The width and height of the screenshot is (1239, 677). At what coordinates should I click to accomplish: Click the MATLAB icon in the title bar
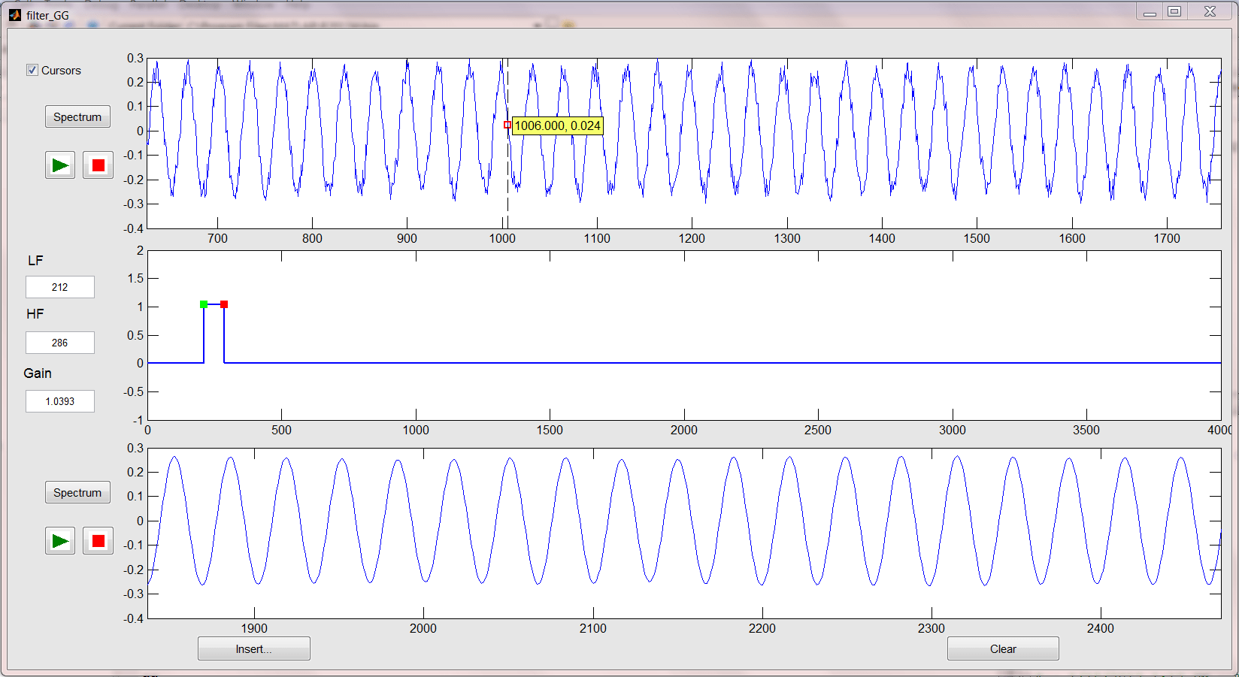pyautogui.click(x=14, y=12)
